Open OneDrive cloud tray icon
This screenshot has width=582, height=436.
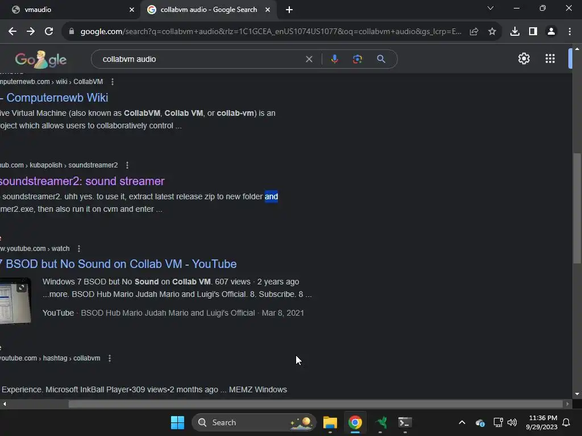point(480,422)
